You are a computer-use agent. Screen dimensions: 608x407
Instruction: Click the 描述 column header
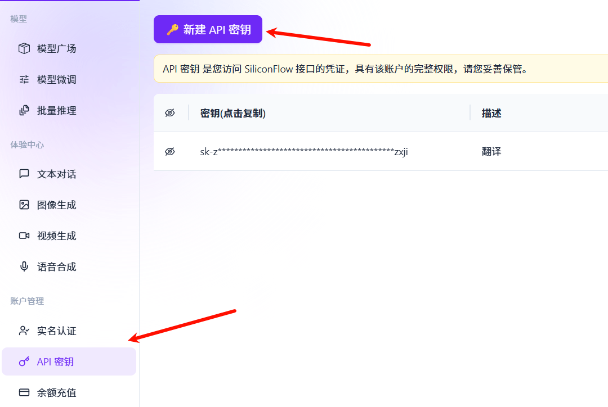click(491, 112)
